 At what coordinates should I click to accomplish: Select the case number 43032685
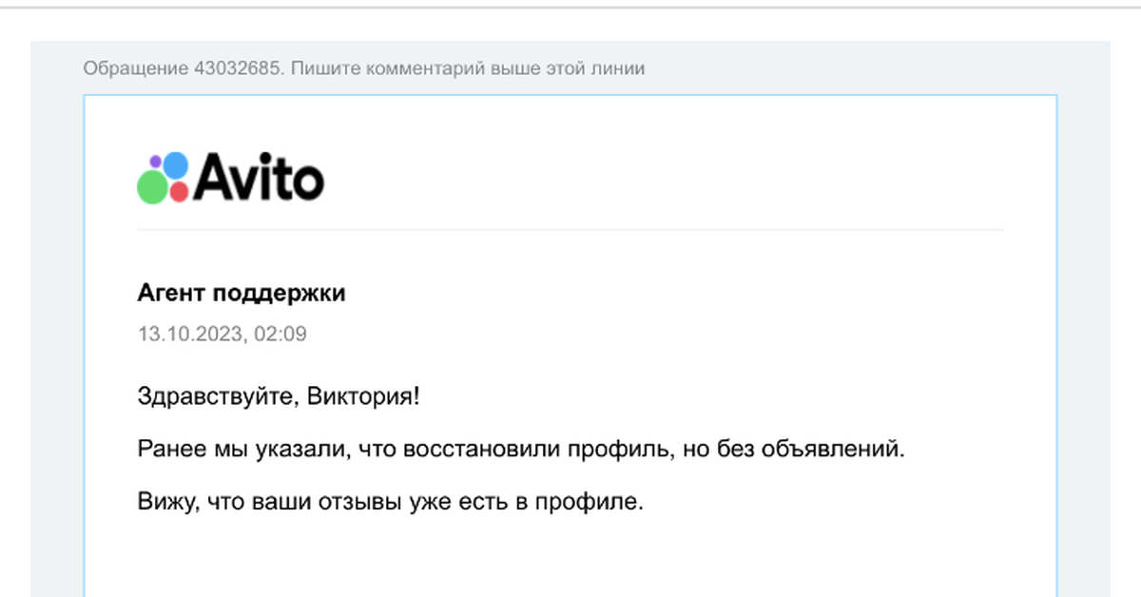239,68
